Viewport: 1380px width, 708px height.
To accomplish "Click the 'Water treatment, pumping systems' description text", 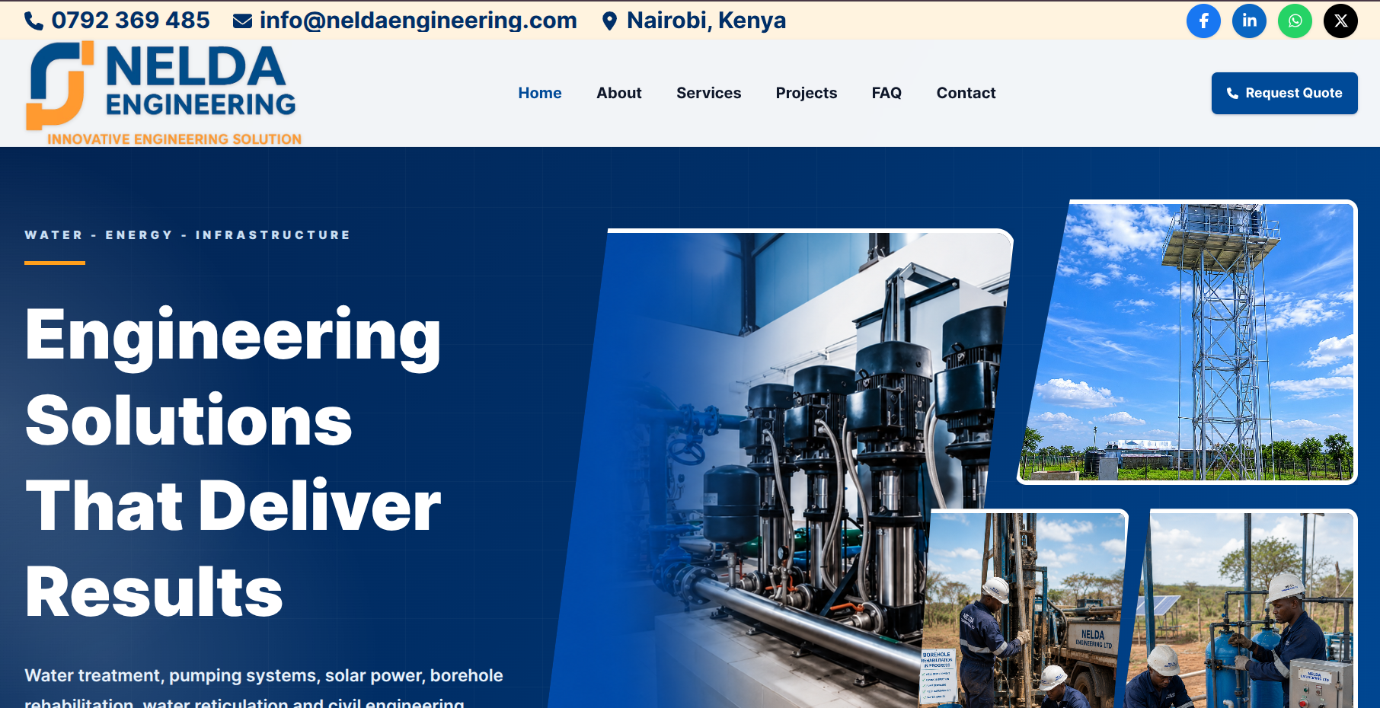I will click(264, 687).
